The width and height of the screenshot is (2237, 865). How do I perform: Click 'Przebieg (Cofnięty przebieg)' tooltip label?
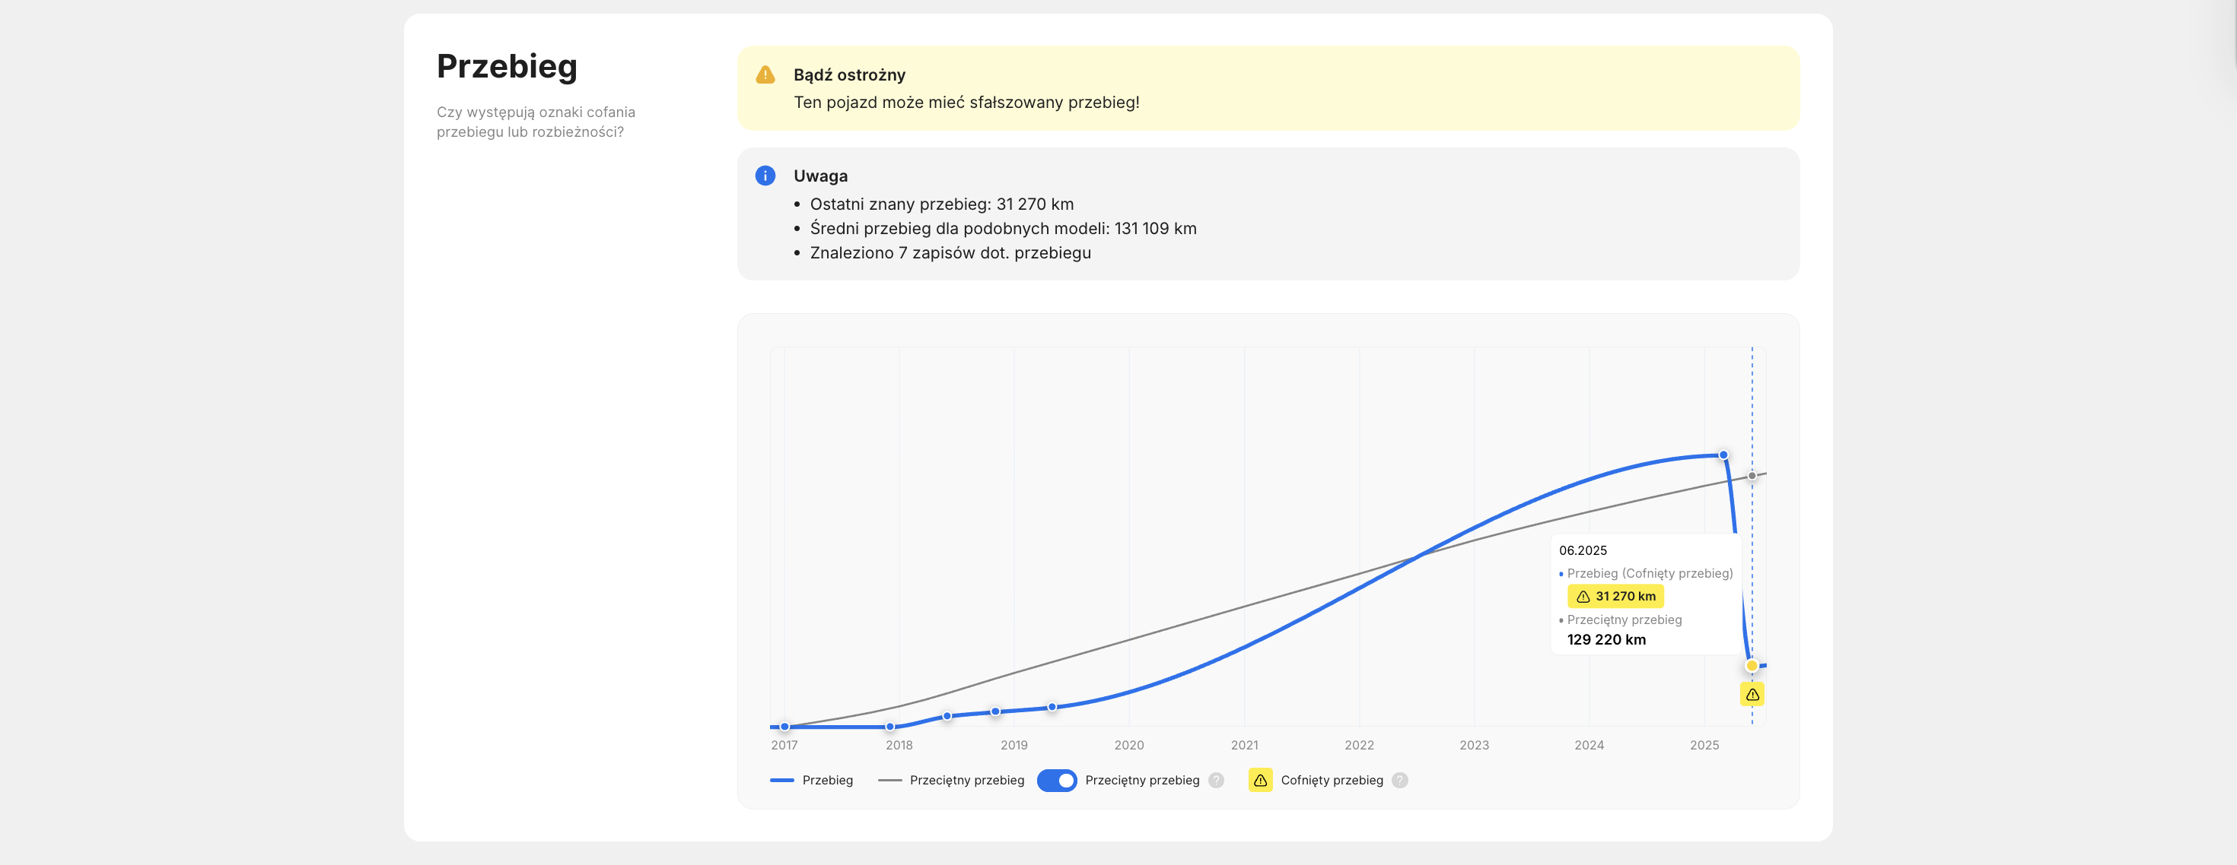tap(1649, 573)
